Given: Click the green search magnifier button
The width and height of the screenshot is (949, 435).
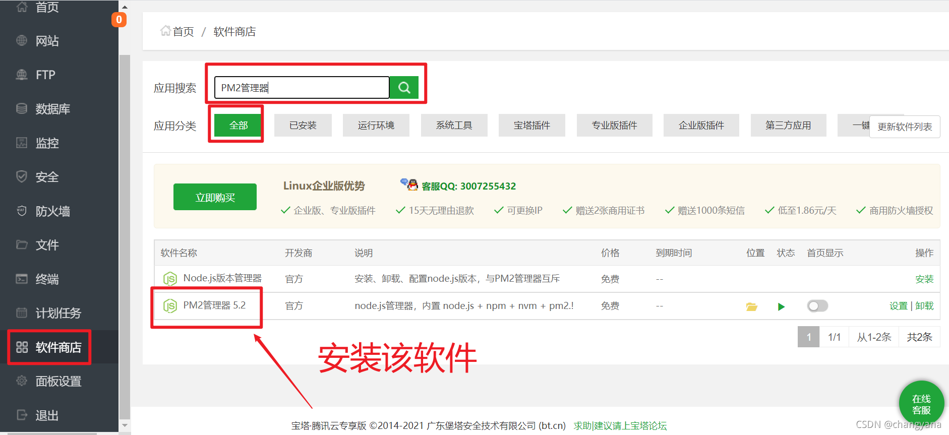Looking at the screenshot, I should coord(404,88).
